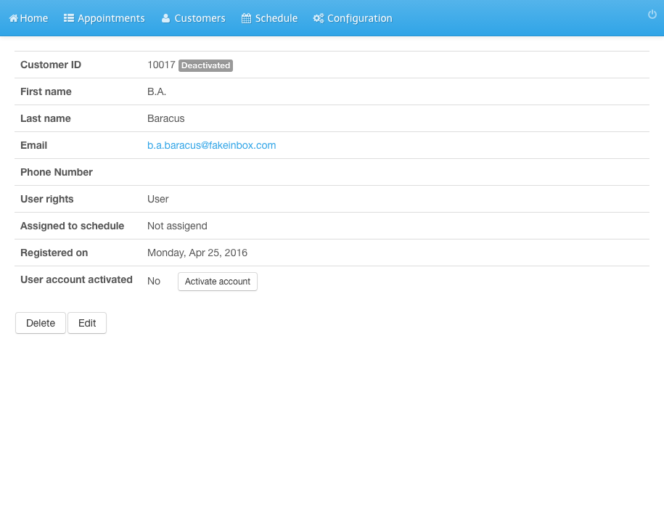Edit the customer details
This screenshot has width=664, height=508.
(x=87, y=323)
